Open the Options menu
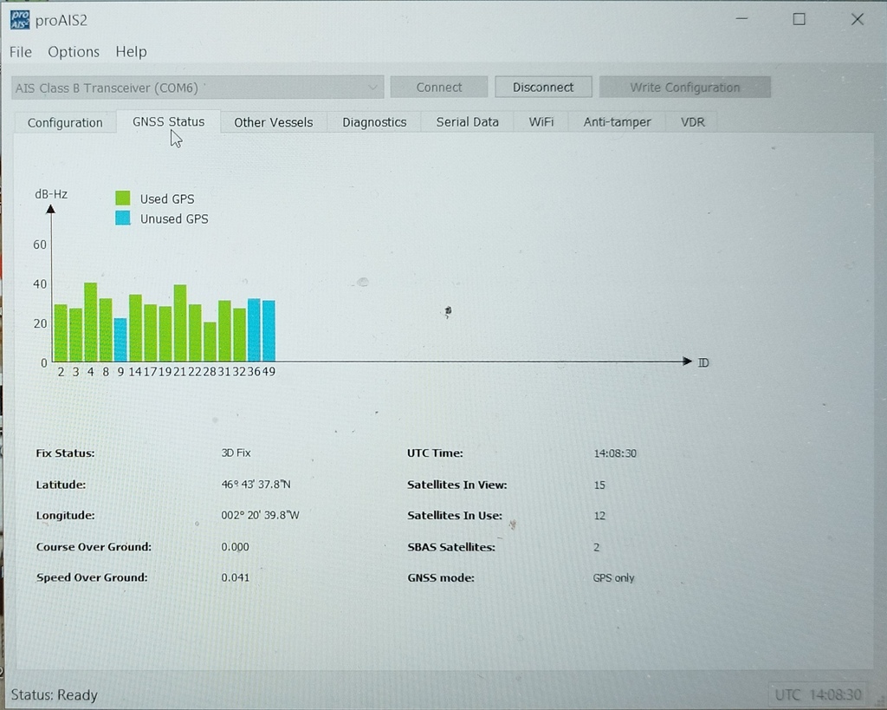887x710 pixels. [74, 52]
